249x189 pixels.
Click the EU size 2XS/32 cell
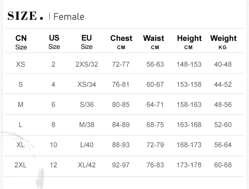pos(87,64)
